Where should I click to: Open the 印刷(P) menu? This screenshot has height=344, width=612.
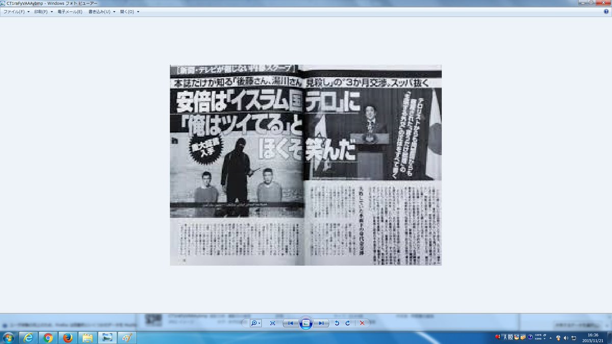[x=43, y=11]
